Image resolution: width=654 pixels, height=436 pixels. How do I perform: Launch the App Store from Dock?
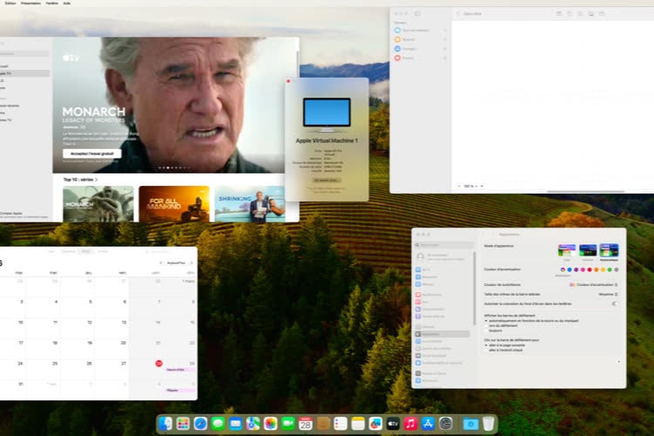[428, 424]
